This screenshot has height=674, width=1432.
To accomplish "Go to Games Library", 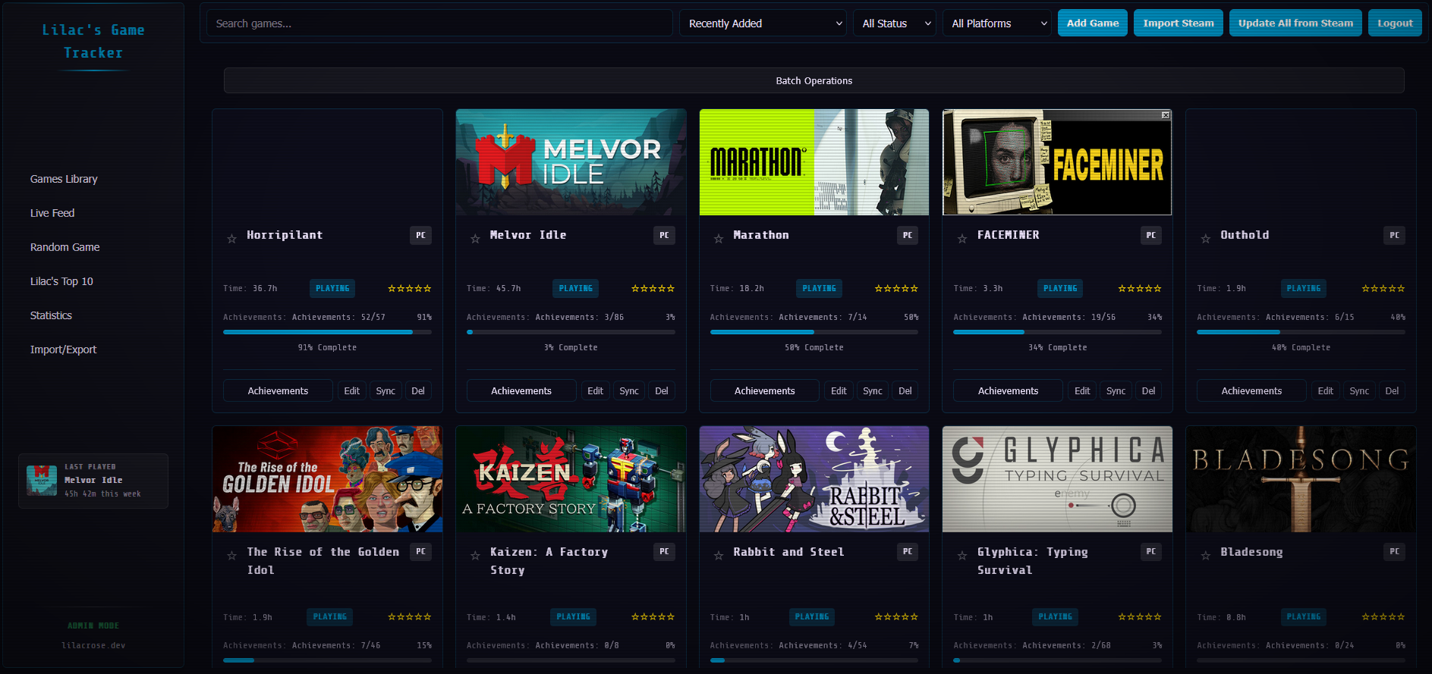I will coord(64,179).
